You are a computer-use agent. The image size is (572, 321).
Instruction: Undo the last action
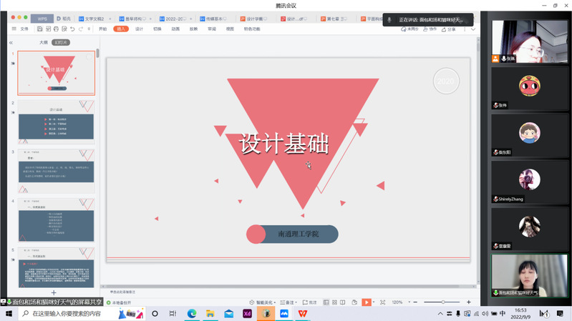coord(72,29)
